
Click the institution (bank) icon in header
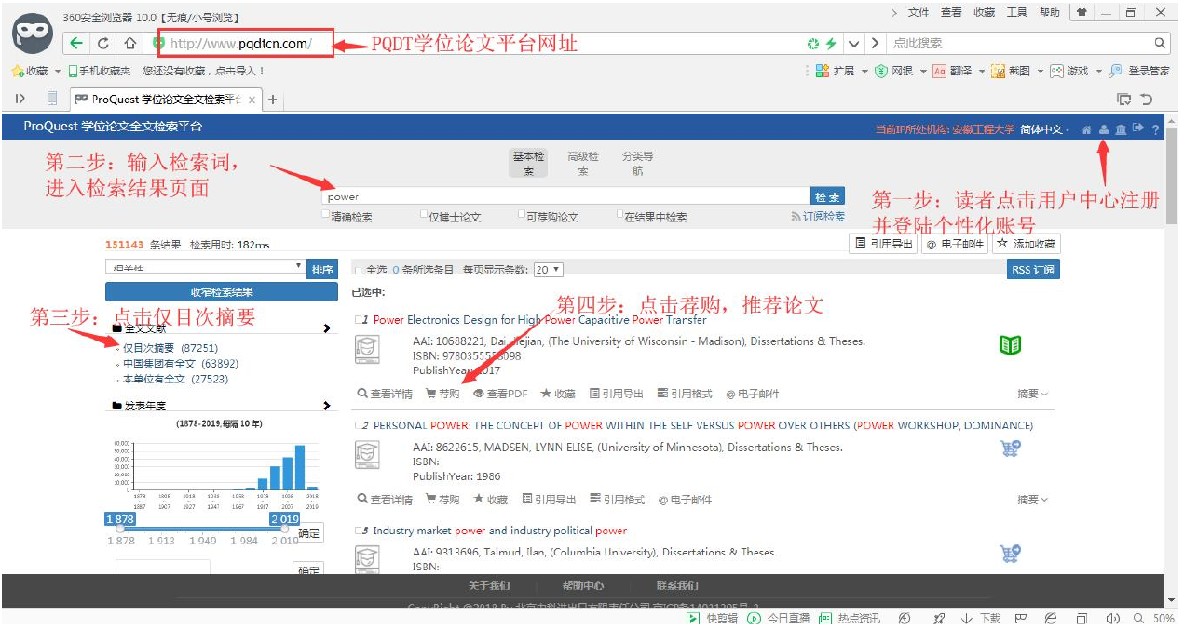[1122, 129]
